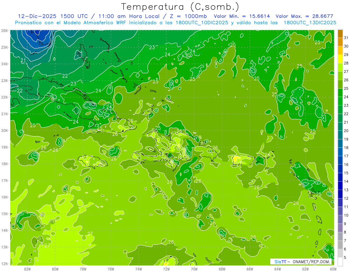Viewport: 354px width, 273px height.
Task: Click the 26N latitude axis label
Action: click(x=4, y=30)
